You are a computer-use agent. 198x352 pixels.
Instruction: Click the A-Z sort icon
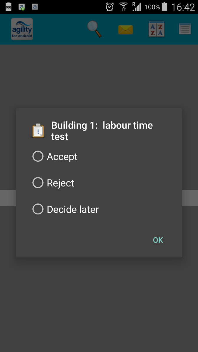(x=156, y=29)
